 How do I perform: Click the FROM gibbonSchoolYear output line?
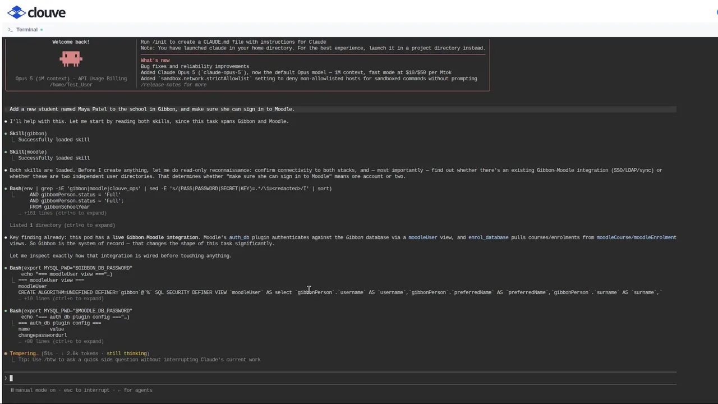[x=59, y=207]
